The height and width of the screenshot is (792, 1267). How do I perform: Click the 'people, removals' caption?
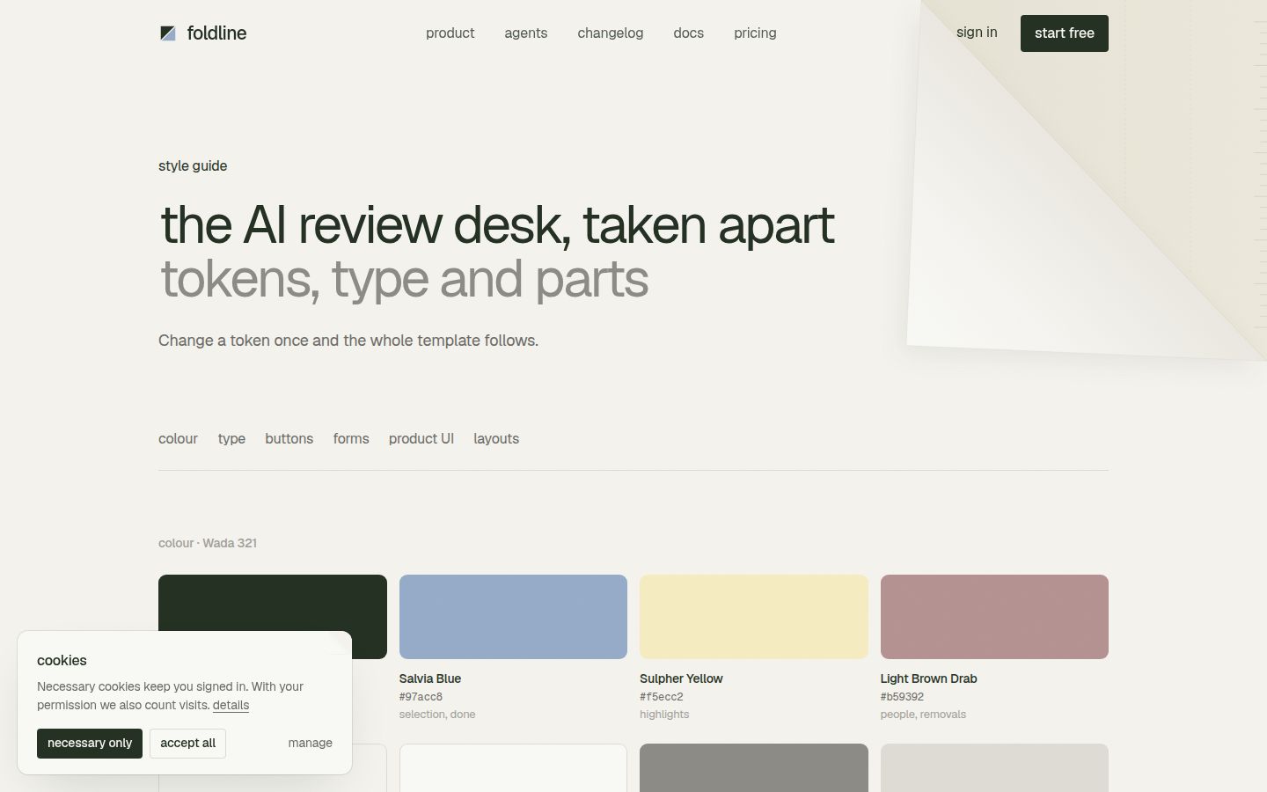(923, 715)
